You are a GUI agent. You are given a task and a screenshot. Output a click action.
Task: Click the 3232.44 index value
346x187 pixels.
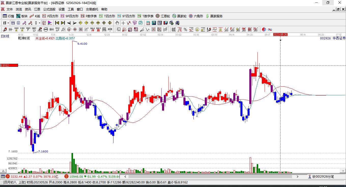pyautogui.click(x=17, y=176)
